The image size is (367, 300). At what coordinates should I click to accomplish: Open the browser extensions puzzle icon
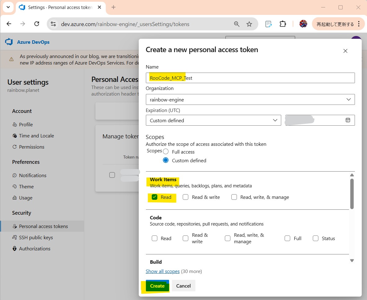point(283,24)
